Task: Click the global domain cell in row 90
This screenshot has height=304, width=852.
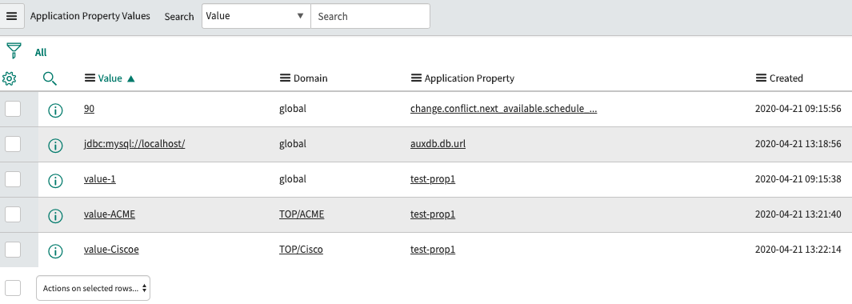Action: [x=293, y=109]
